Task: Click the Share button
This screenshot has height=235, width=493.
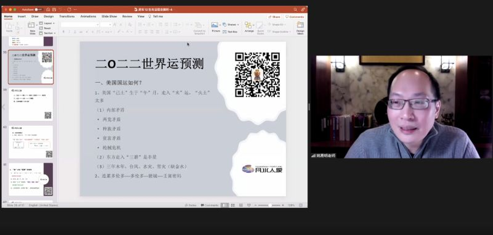Action: click(x=274, y=17)
